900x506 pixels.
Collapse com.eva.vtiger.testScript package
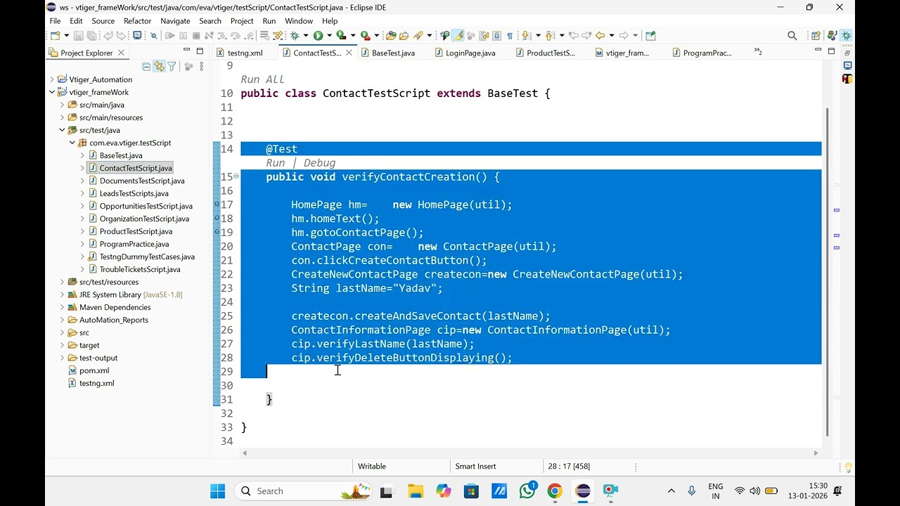(x=72, y=143)
